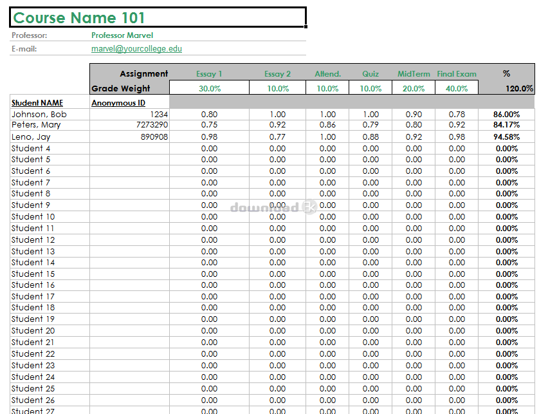Select the Student 14 name cell
Image resolution: width=548 pixels, height=414 pixels.
[50, 263]
